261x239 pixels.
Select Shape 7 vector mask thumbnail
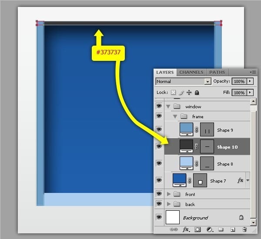point(200,180)
